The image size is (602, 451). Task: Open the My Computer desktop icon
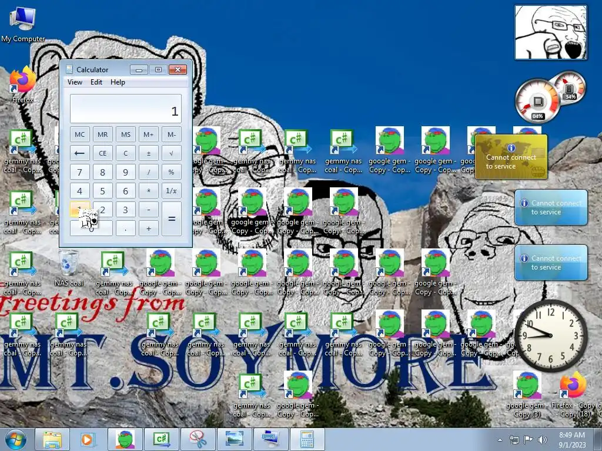pos(23,24)
